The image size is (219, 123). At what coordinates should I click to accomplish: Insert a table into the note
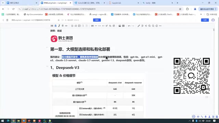tap(123, 26)
